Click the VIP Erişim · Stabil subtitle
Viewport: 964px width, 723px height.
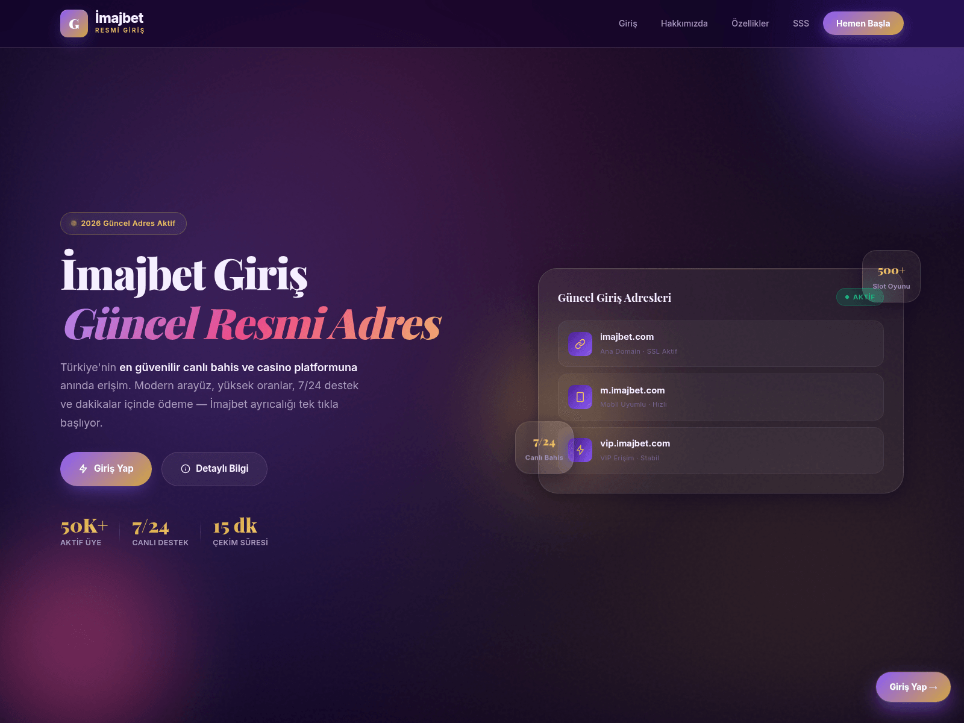[630, 458]
